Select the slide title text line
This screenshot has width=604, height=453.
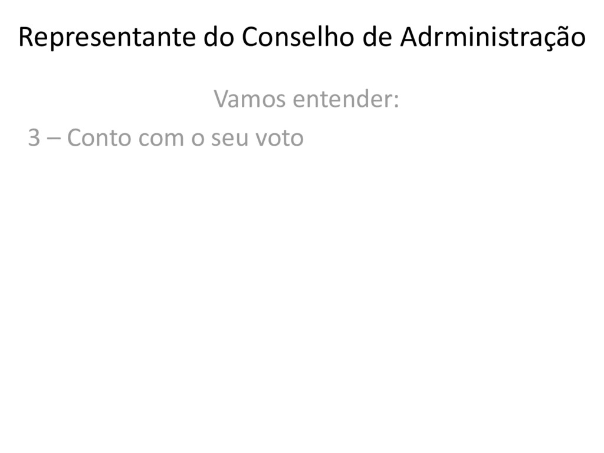(302, 38)
